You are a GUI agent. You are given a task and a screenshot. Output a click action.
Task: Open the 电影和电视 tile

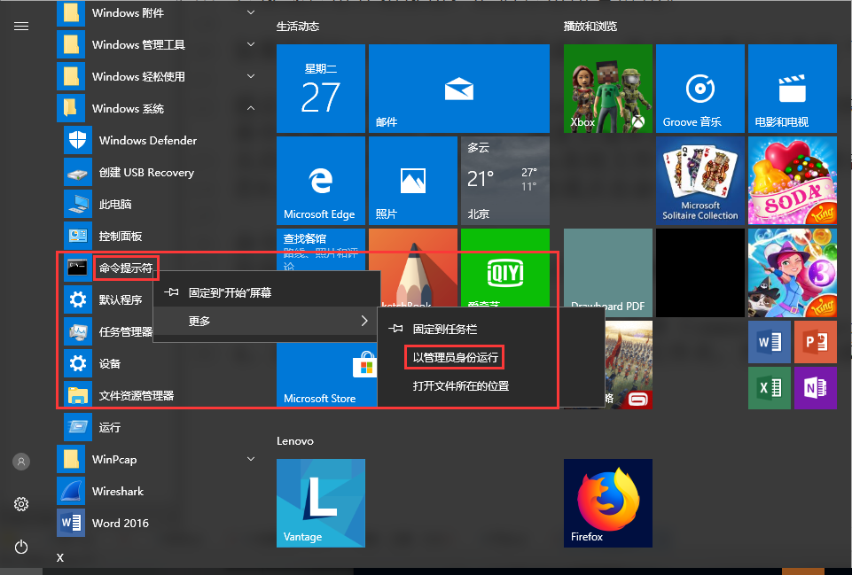point(792,89)
